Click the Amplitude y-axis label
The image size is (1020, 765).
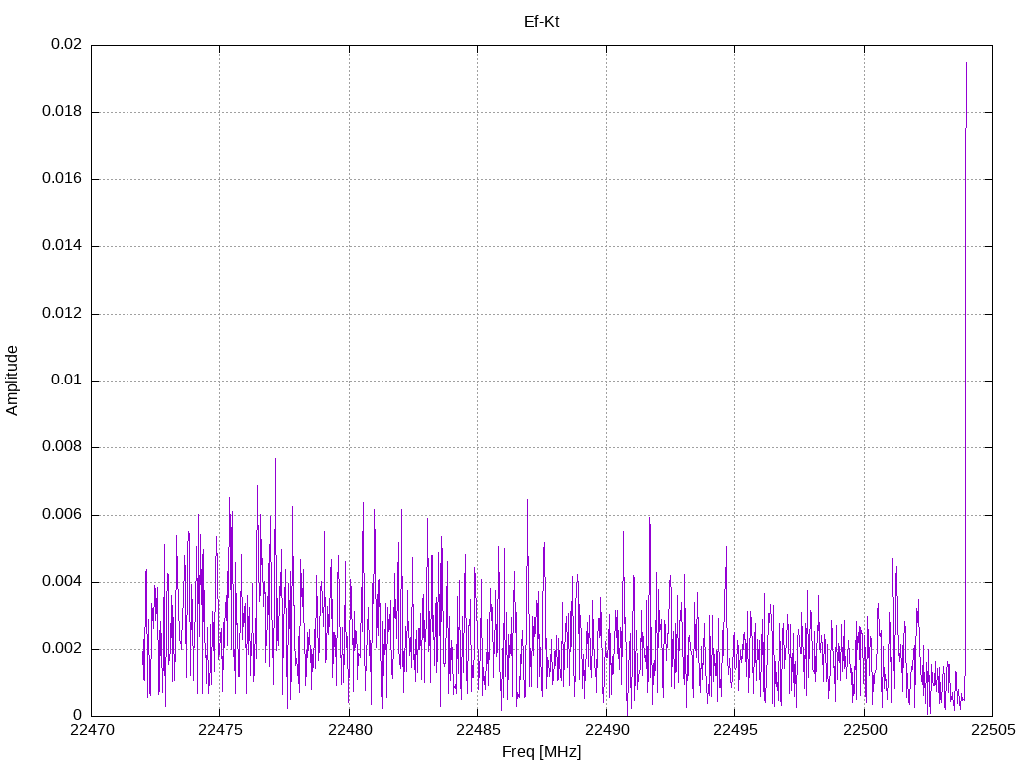pyautogui.click(x=12, y=381)
